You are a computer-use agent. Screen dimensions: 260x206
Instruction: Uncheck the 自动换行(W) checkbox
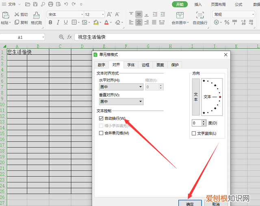101,118
